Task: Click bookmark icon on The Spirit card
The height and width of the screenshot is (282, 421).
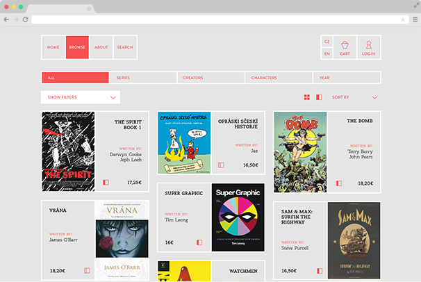Action: click(106, 183)
